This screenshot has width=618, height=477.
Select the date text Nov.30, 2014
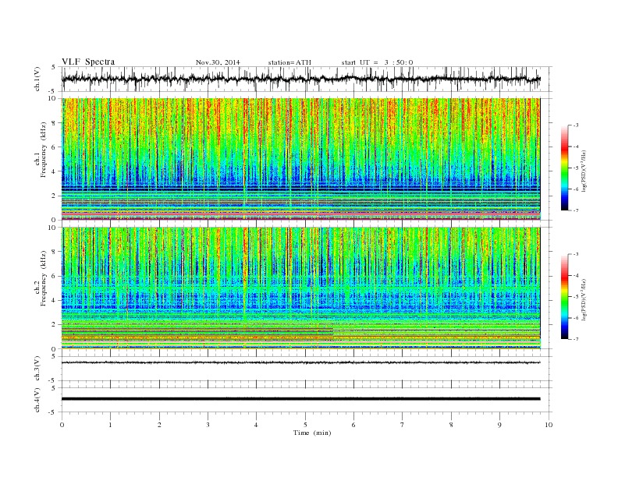pyautogui.click(x=218, y=62)
